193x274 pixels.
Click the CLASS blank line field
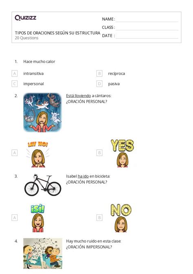(147, 28)
